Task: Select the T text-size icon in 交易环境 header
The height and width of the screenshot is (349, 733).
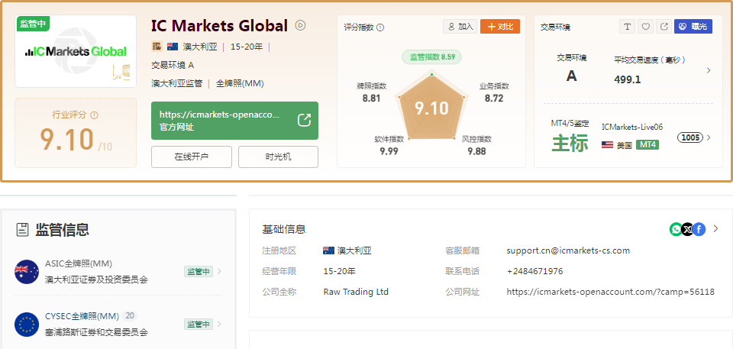Action: [x=627, y=27]
